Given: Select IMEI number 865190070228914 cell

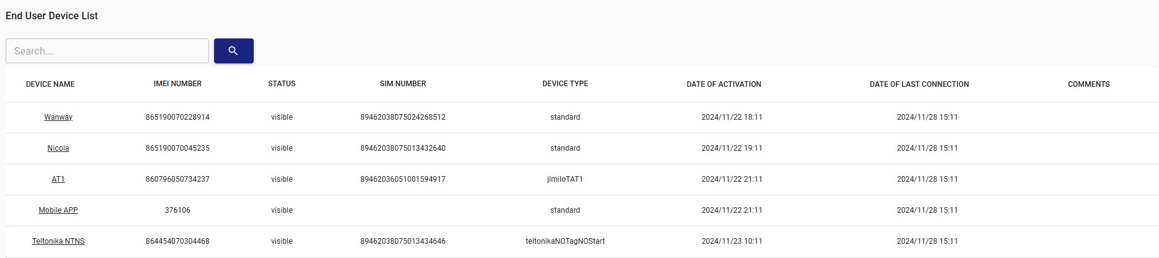Looking at the screenshot, I should point(177,117).
